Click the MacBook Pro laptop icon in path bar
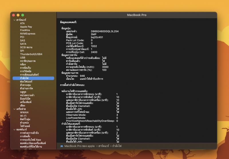Screen dimensions: 229x159 [62, 146]
